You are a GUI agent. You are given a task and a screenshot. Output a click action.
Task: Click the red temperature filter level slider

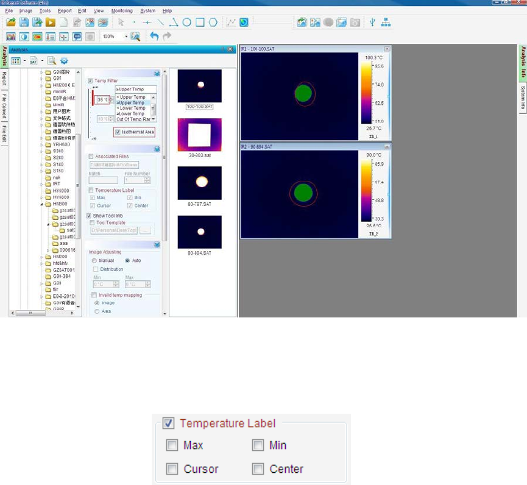[x=93, y=97]
